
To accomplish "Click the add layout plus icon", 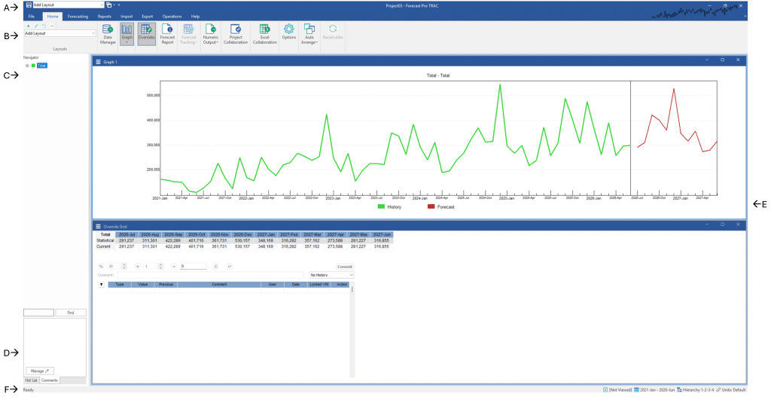I will coord(28,26).
